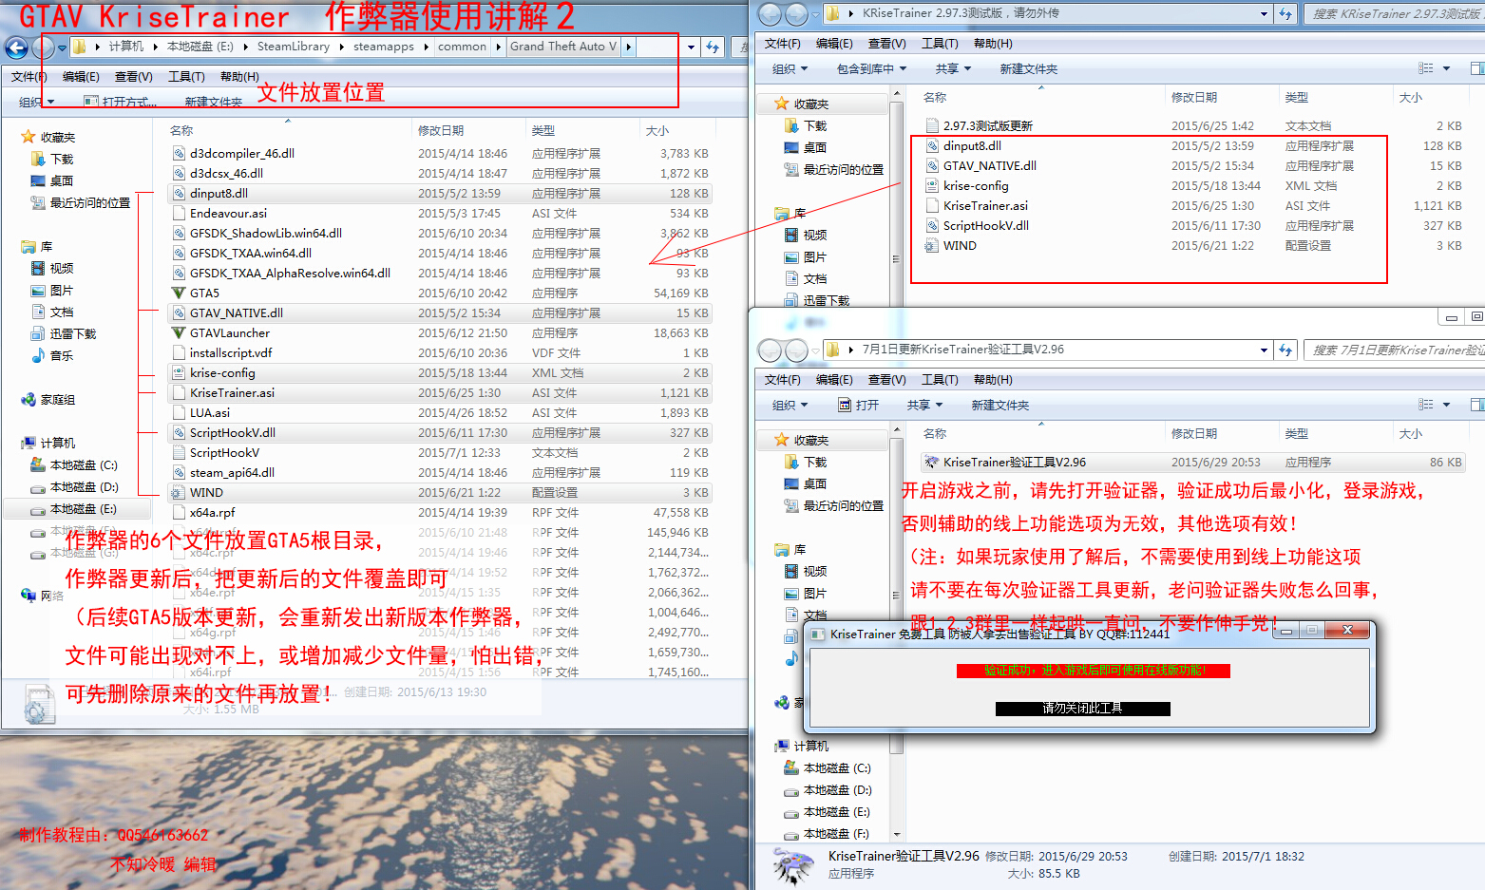Viewport: 1485px width, 890px height.
Task: Open 音乐 library in the Grand Theft Auto V window
Action: tap(62, 355)
